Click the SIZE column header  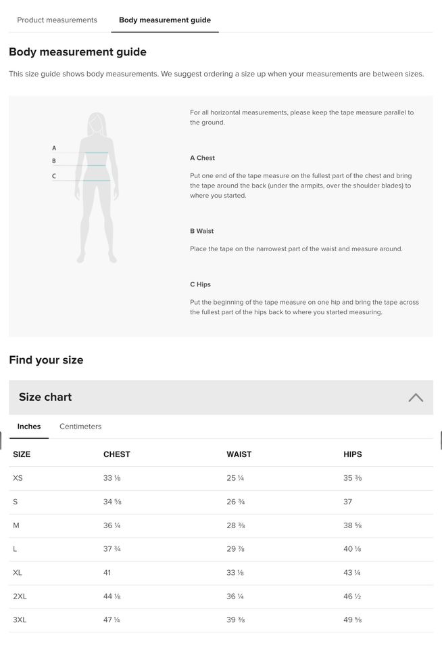pyautogui.click(x=22, y=454)
